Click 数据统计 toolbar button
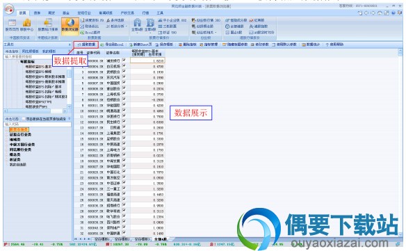This screenshot has height=251, width=406. click(x=311, y=44)
